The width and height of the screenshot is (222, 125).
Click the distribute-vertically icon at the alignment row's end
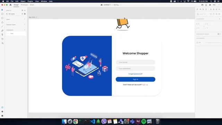tap(219, 9)
